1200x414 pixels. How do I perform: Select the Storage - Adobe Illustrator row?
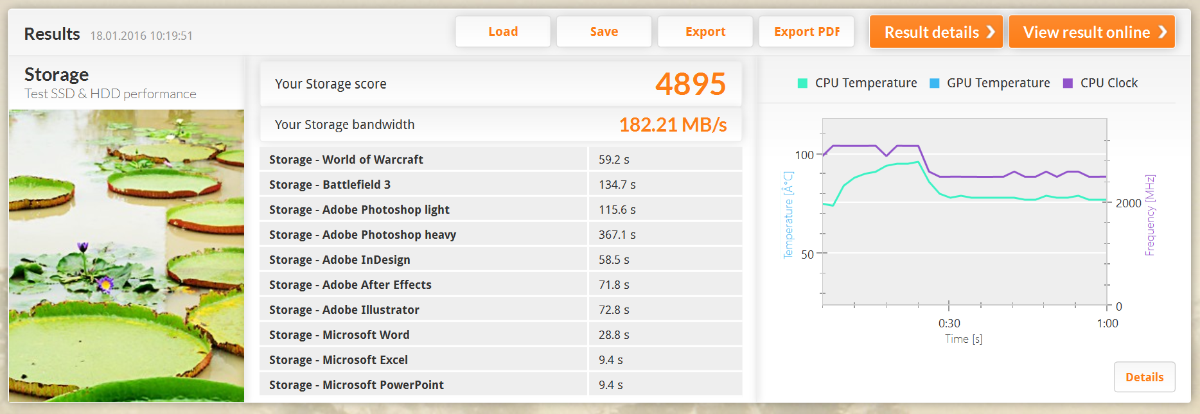tap(501, 309)
